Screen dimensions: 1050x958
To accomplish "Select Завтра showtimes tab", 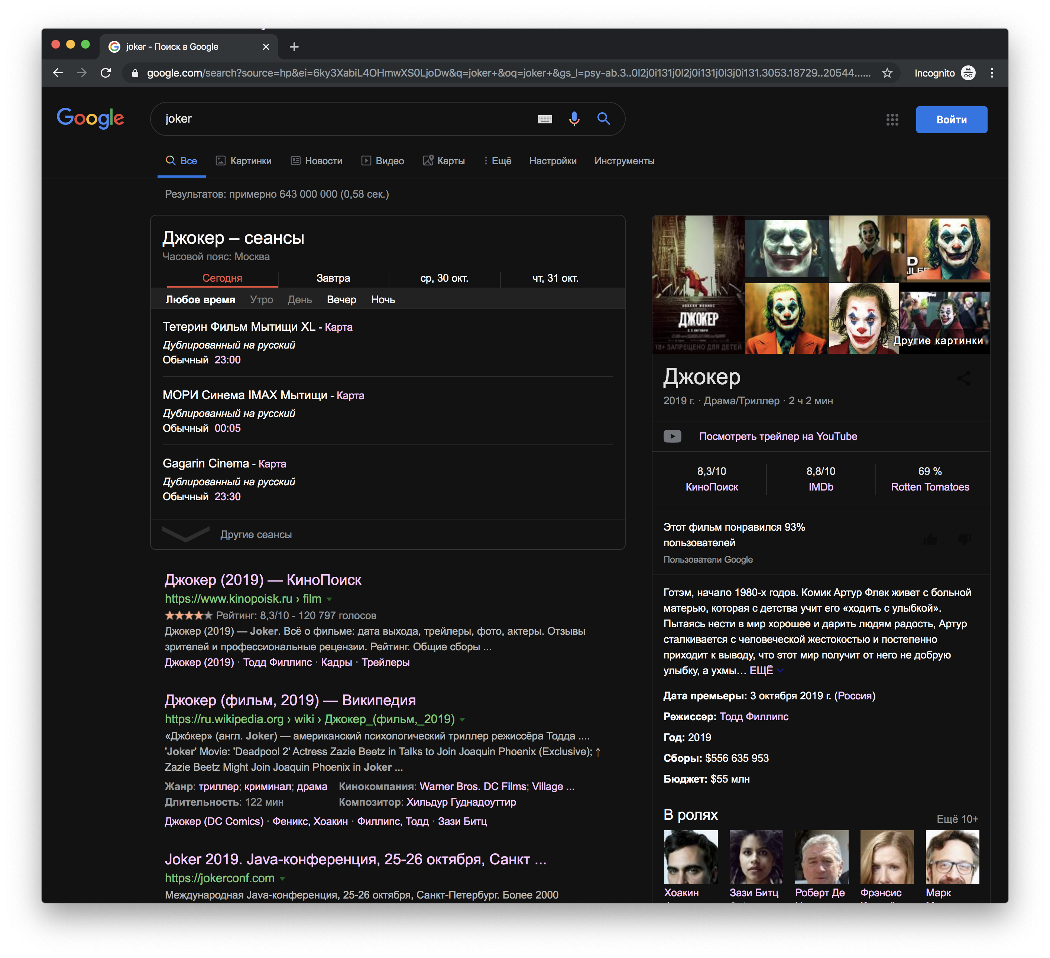I will (x=333, y=278).
